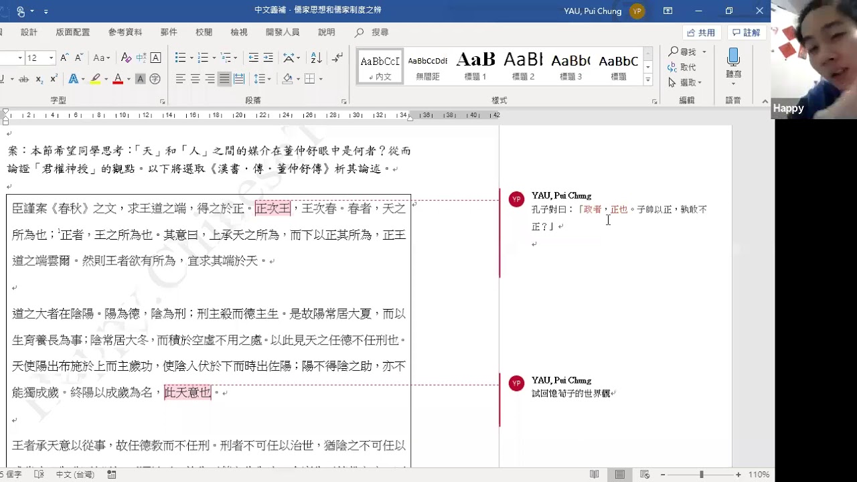Viewport: 857px width, 482px height.
Task: Open 校閱 review tab
Action: coord(204,32)
